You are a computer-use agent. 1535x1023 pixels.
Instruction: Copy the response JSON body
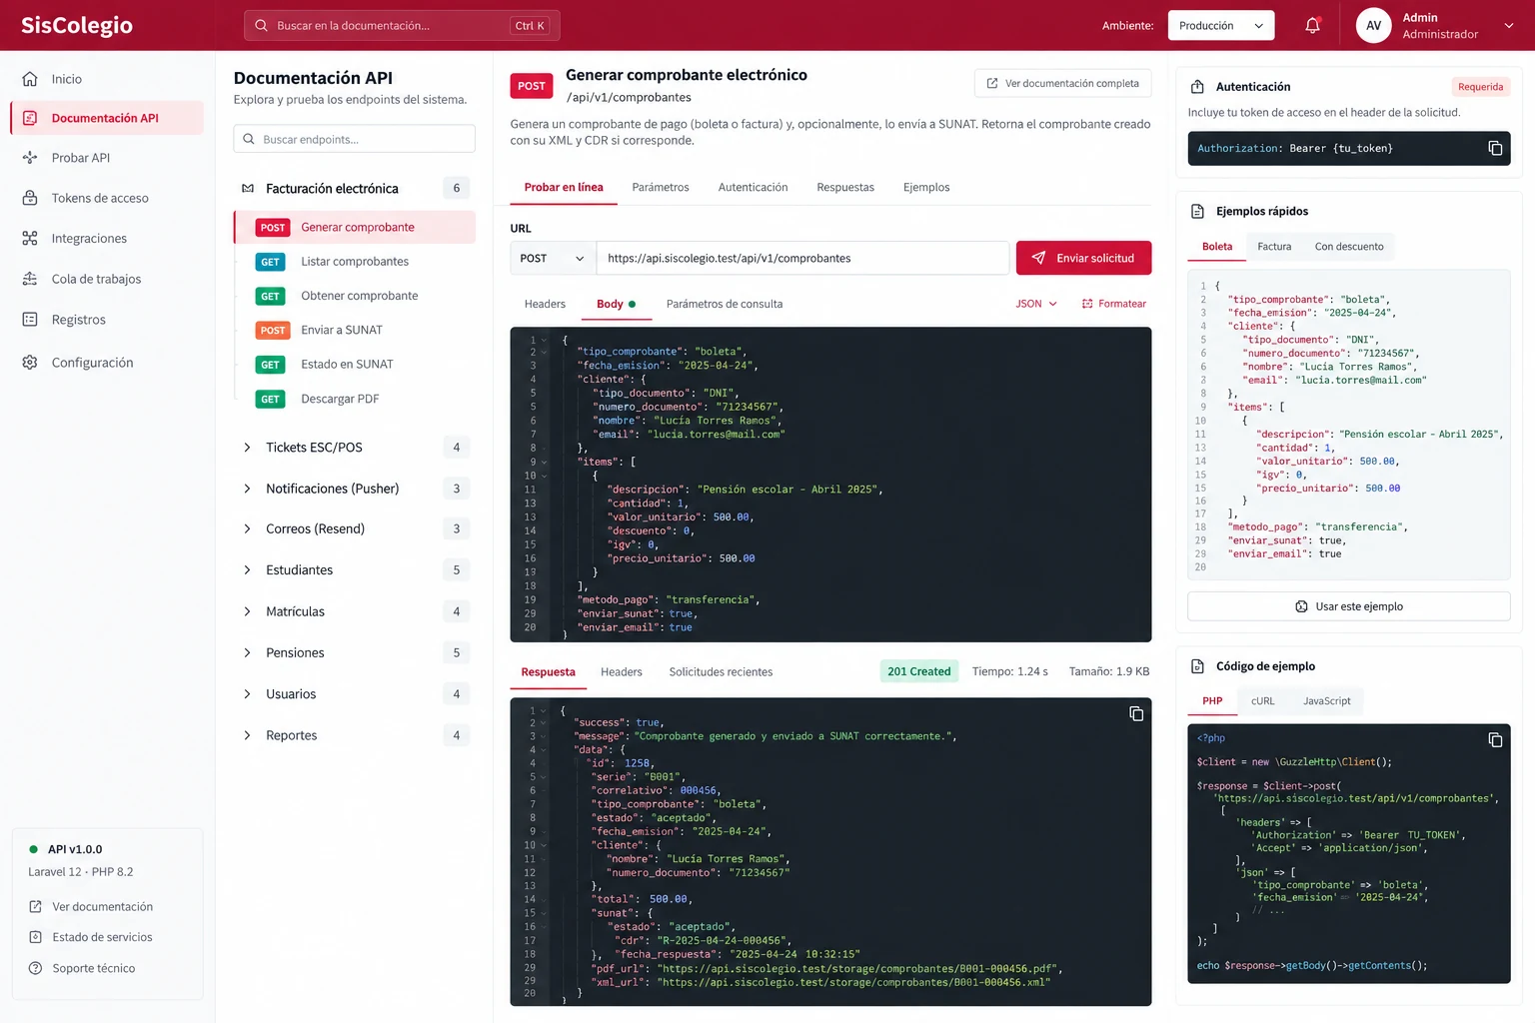pyautogui.click(x=1136, y=713)
